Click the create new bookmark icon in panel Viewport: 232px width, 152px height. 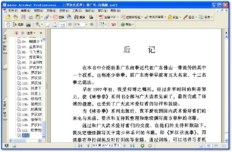click(x=16, y=33)
